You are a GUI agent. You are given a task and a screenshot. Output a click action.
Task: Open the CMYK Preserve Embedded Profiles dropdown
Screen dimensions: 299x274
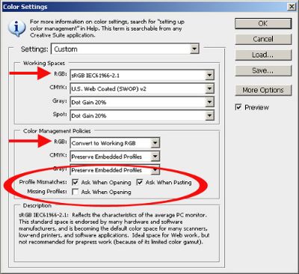pos(155,157)
